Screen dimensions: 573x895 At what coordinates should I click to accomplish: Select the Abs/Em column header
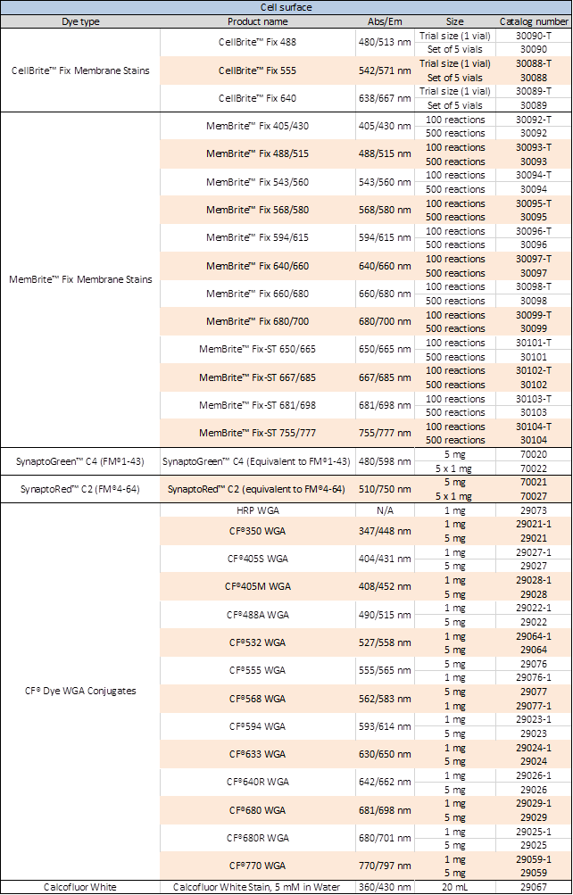pyautogui.click(x=385, y=21)
